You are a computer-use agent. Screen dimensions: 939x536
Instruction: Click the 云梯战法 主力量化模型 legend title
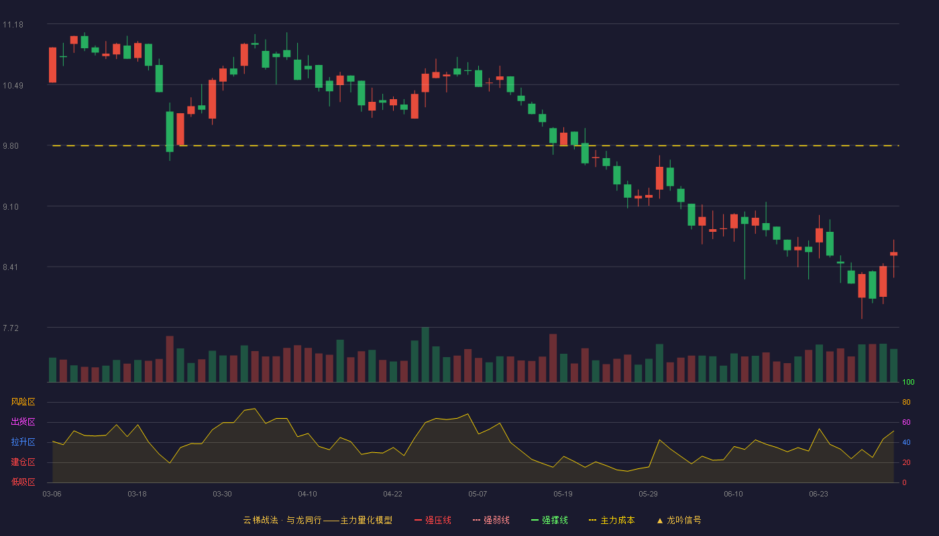(x=317, y=520)
